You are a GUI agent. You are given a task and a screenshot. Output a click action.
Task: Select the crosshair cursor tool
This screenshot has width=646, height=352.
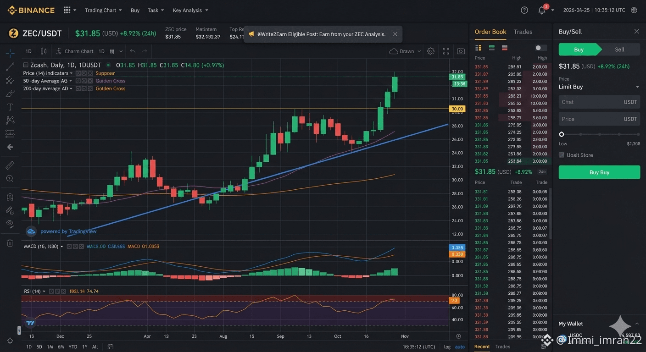[x=10, y=53]
